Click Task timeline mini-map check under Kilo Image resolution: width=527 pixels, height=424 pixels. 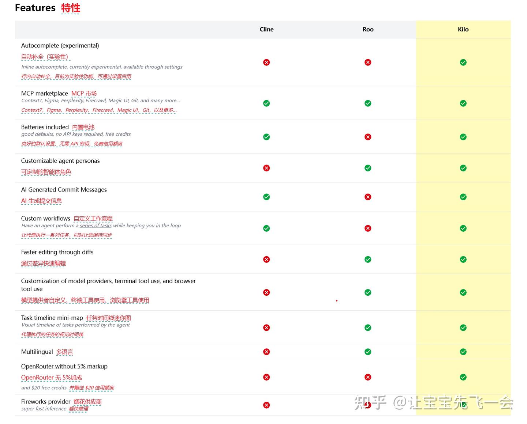(x=463, y=328)
